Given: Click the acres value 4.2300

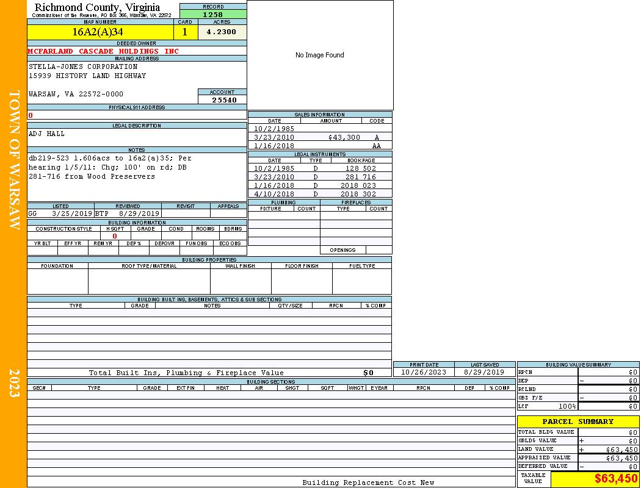Looking at the screenshot, I should coord(222,32).
